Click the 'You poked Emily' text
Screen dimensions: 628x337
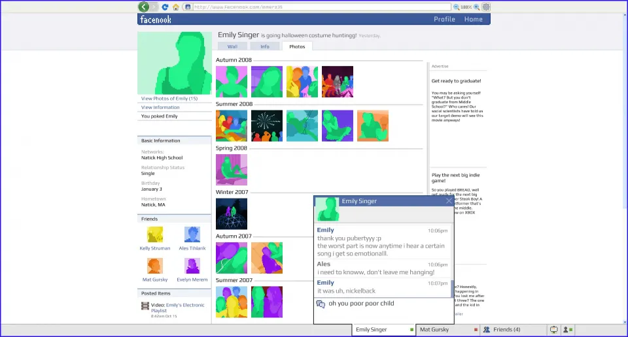pos(159,116)
